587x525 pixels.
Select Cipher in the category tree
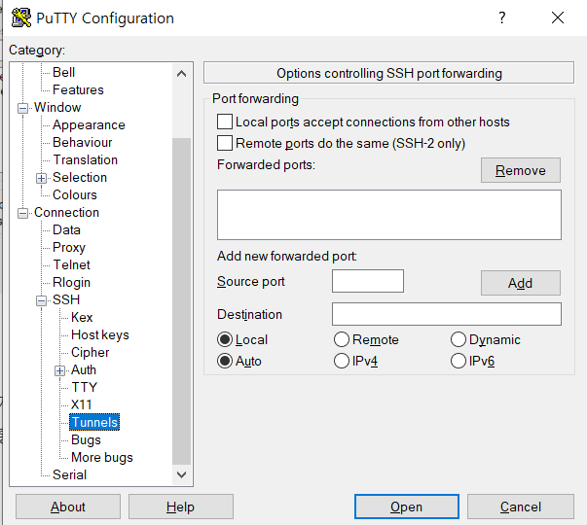(x=90, y=352)
